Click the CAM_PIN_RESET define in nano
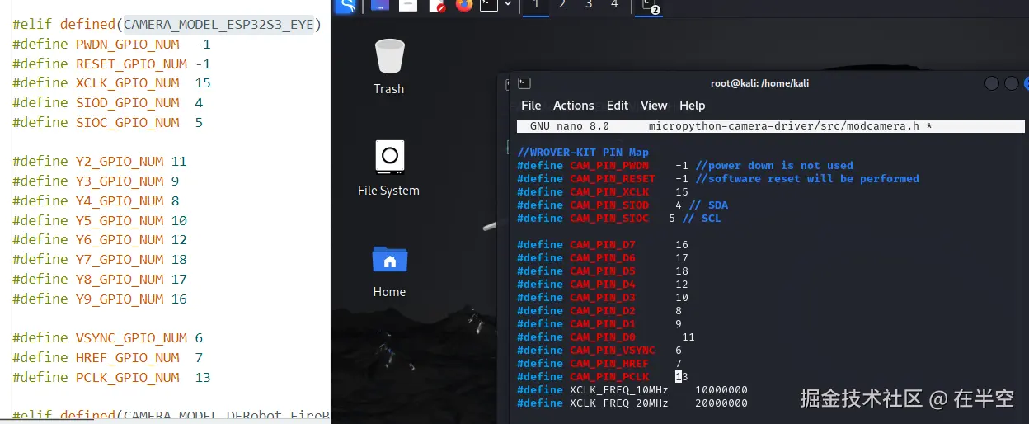This screenshot has height=424, width=1029. point(717,179)
